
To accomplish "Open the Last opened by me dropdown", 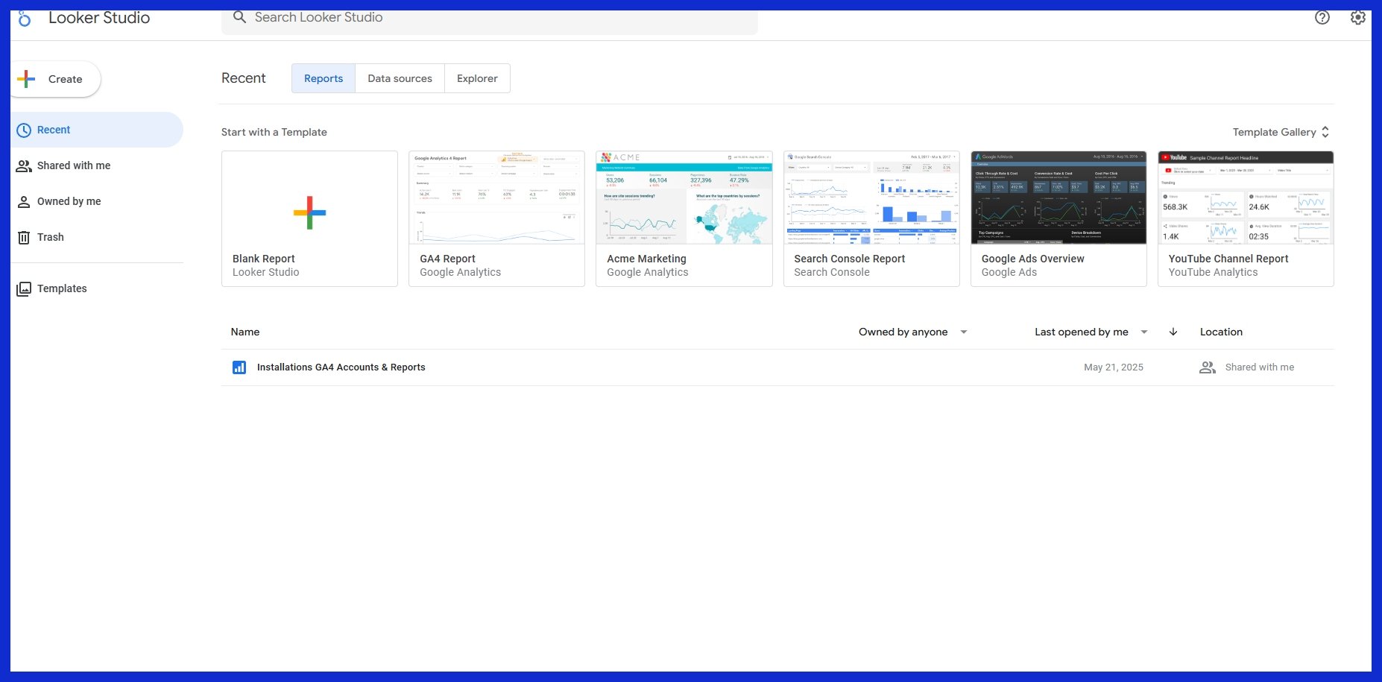I will [1091, 332].
